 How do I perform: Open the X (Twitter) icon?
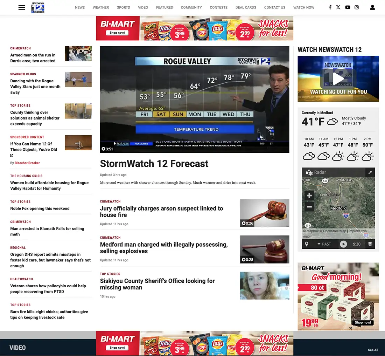[338, 7]
